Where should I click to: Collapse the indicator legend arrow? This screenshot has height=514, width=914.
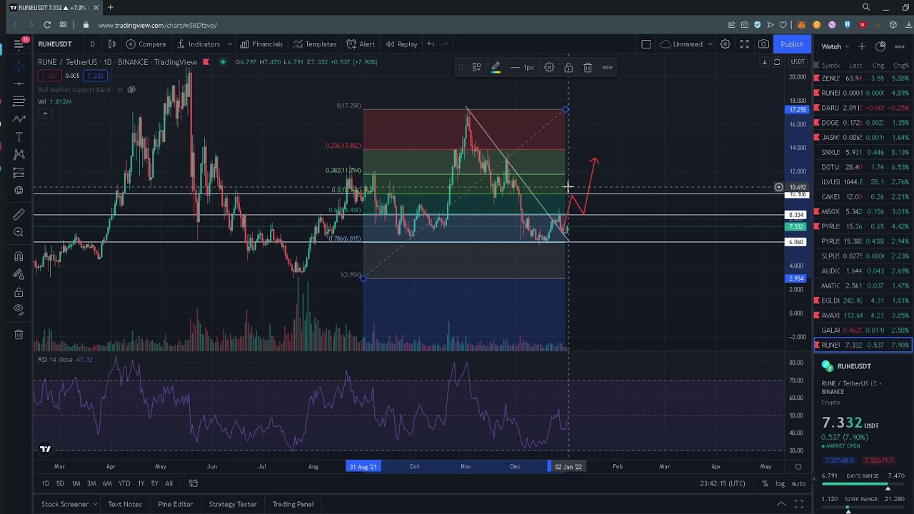tap(44, 114)
